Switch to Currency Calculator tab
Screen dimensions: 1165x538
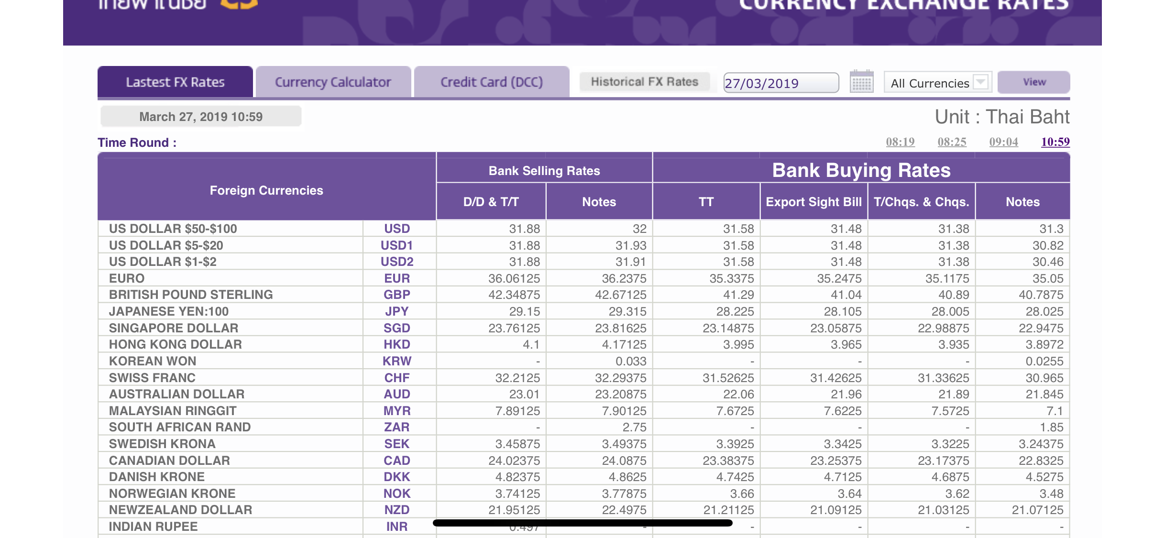[333, 82]
